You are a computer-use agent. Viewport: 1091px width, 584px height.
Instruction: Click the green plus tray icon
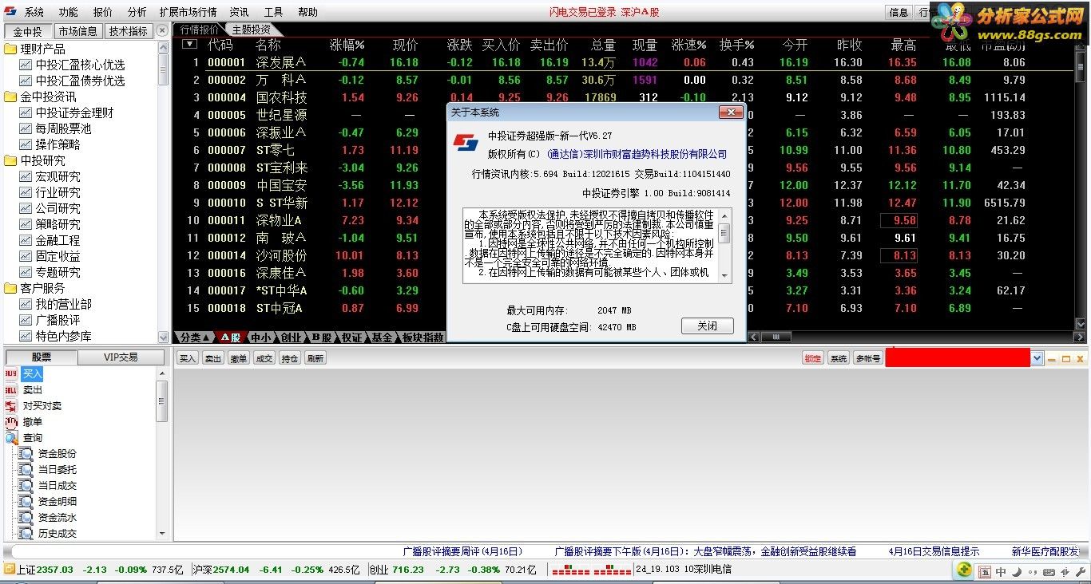tap(965, 570)
